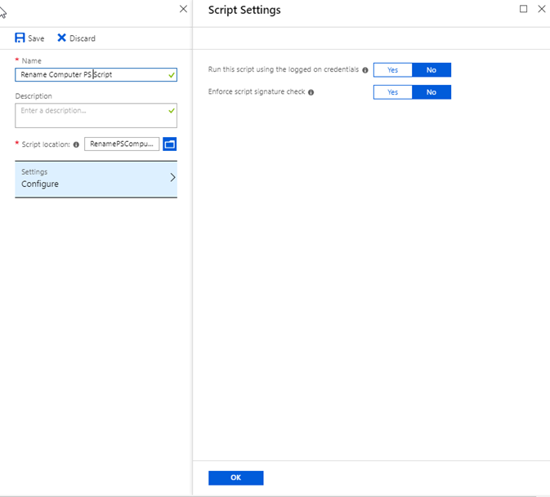Set Enforce script signature check to Yes
The width and height of the screenshot is (550, 497).
(393, 92)
